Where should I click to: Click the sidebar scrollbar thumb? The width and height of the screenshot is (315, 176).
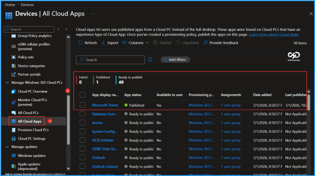point(68,120)
